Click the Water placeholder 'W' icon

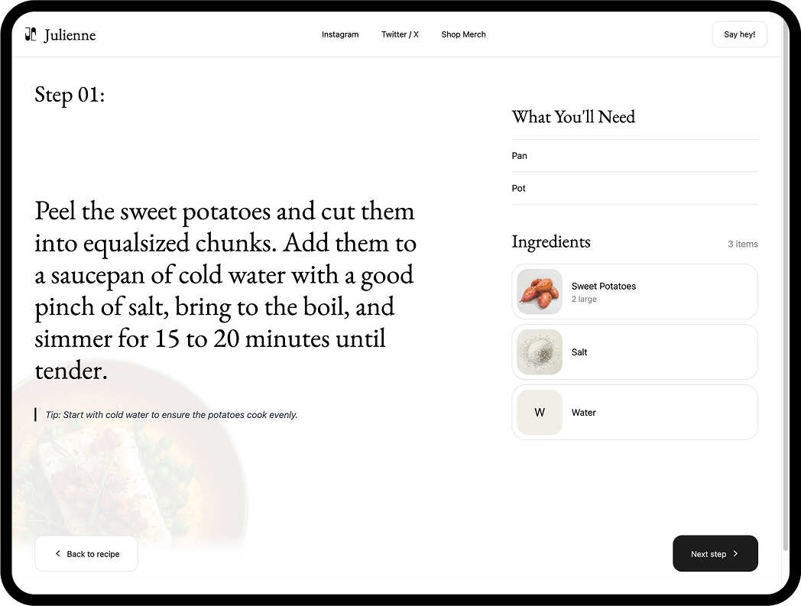tap(540, 413)
